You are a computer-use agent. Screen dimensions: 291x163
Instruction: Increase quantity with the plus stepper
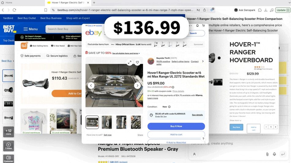pos(276,127)
